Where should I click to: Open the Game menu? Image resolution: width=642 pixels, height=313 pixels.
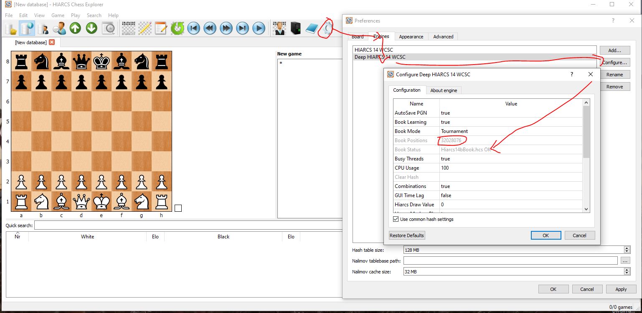coord(58,15)
